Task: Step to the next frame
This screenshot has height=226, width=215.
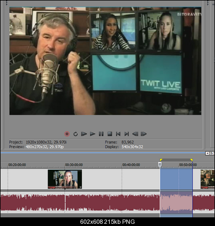Action: pos(144,134)
